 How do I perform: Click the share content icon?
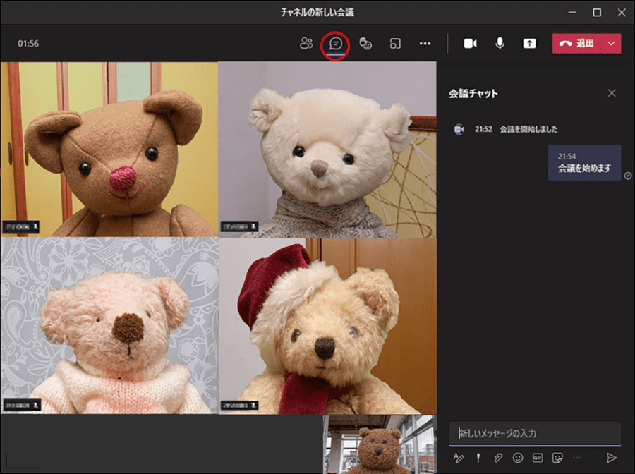coord(529,44)
